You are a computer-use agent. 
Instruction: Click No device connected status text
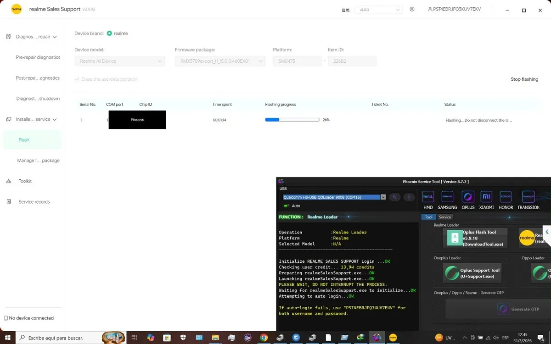tap(31, 318)
